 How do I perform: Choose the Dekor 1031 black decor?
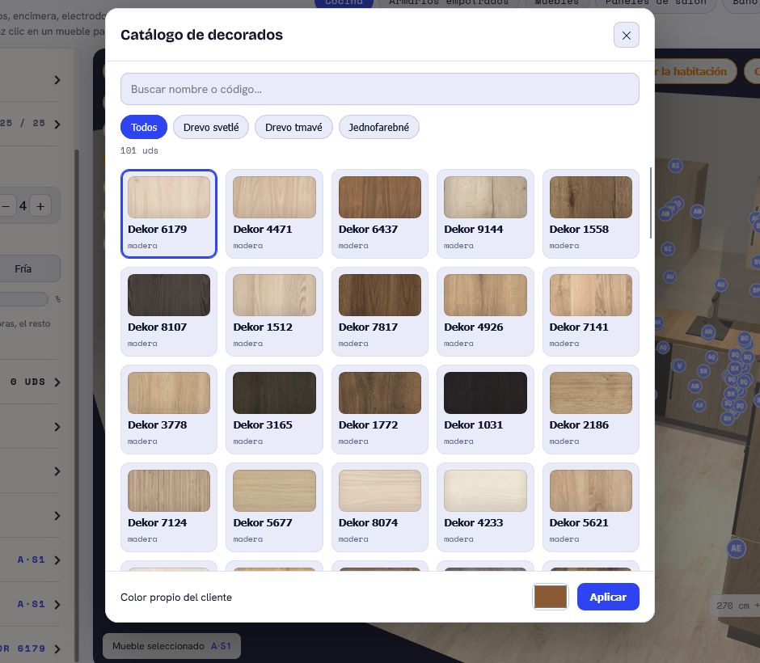(485, 409)
